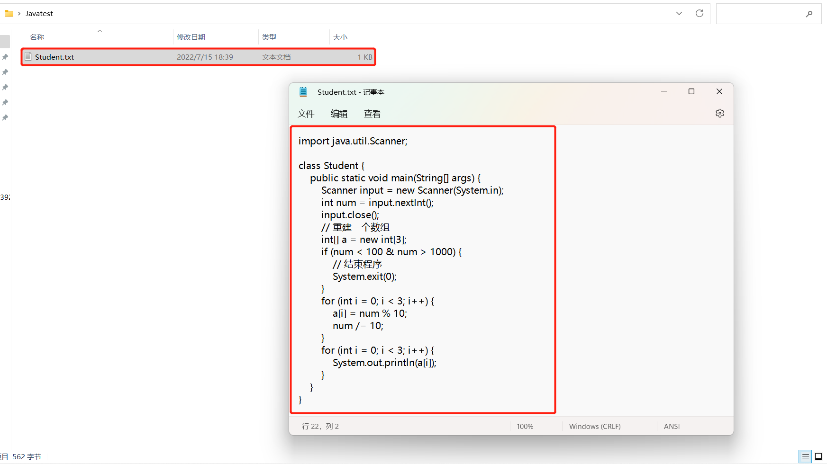Minimize the Notepad window
The image size is (827, 464).
(664, 91)
